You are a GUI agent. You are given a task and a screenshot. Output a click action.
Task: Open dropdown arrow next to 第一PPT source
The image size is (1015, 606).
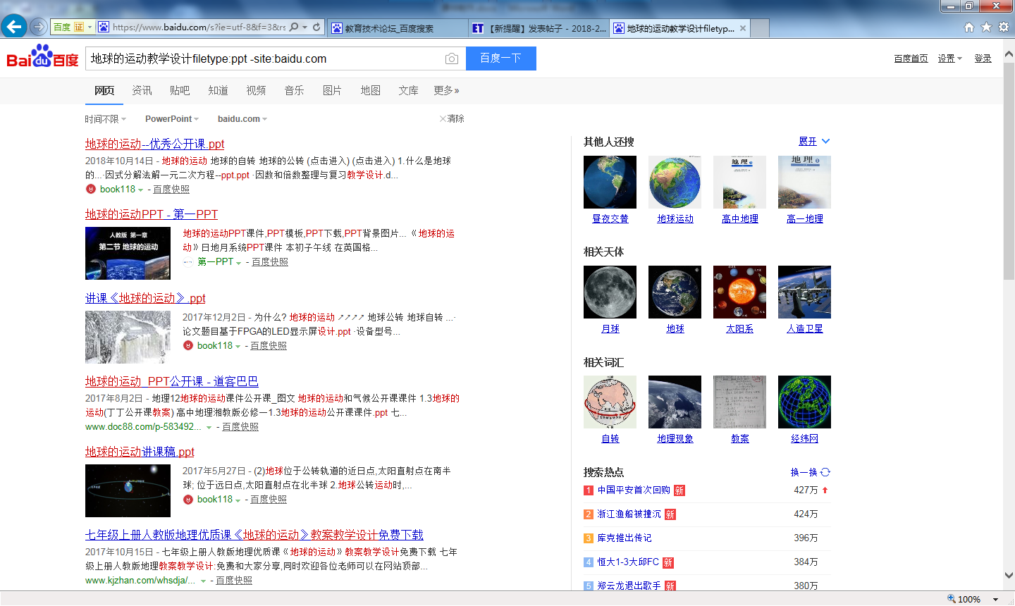coord(239,263)
